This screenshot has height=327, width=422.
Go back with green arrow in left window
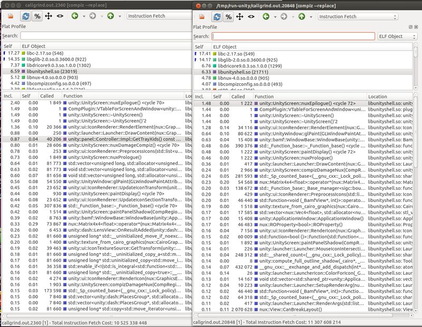coord(75,16)
